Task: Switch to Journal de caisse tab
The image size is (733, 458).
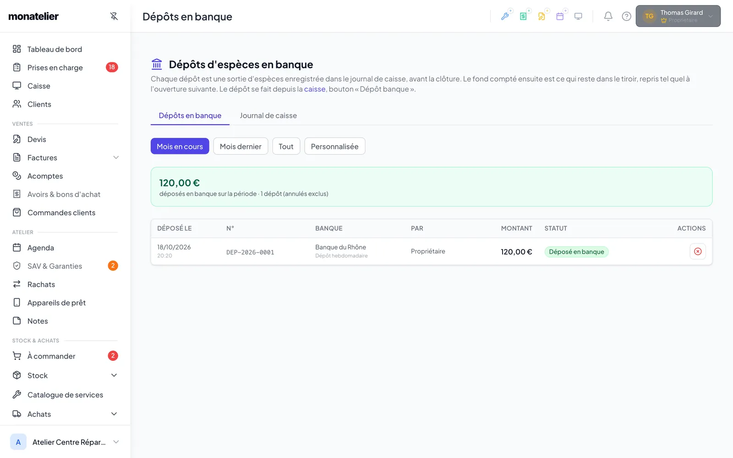Action: [x=268, y=115]
